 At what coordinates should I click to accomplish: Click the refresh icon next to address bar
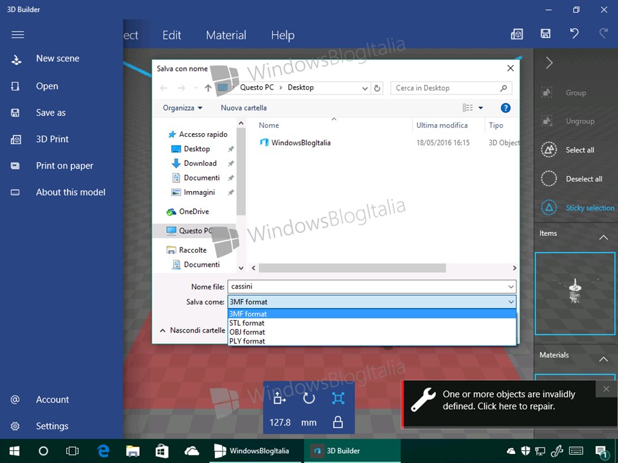(377, 88)
